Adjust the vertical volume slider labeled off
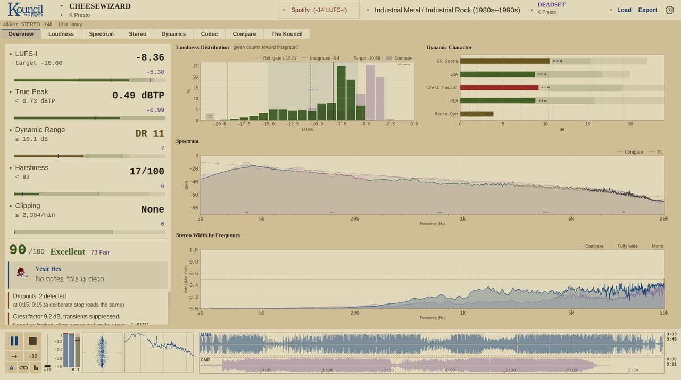The width and height of the screenshot is (681, 380). click(x=47, y=351)
